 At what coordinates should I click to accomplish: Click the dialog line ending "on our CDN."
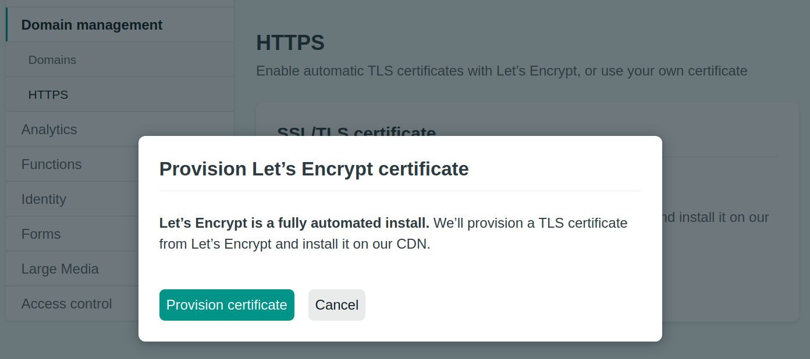pyautogui.click(x=294, y=244)
